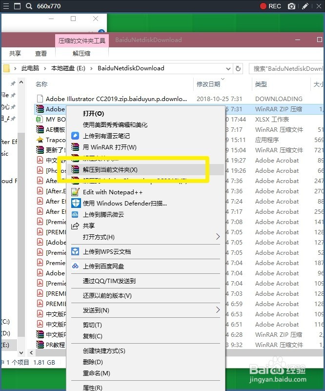Click the WPS cloud cube icon
Viewport: 325px width, 391px height.
coord(75,251)
